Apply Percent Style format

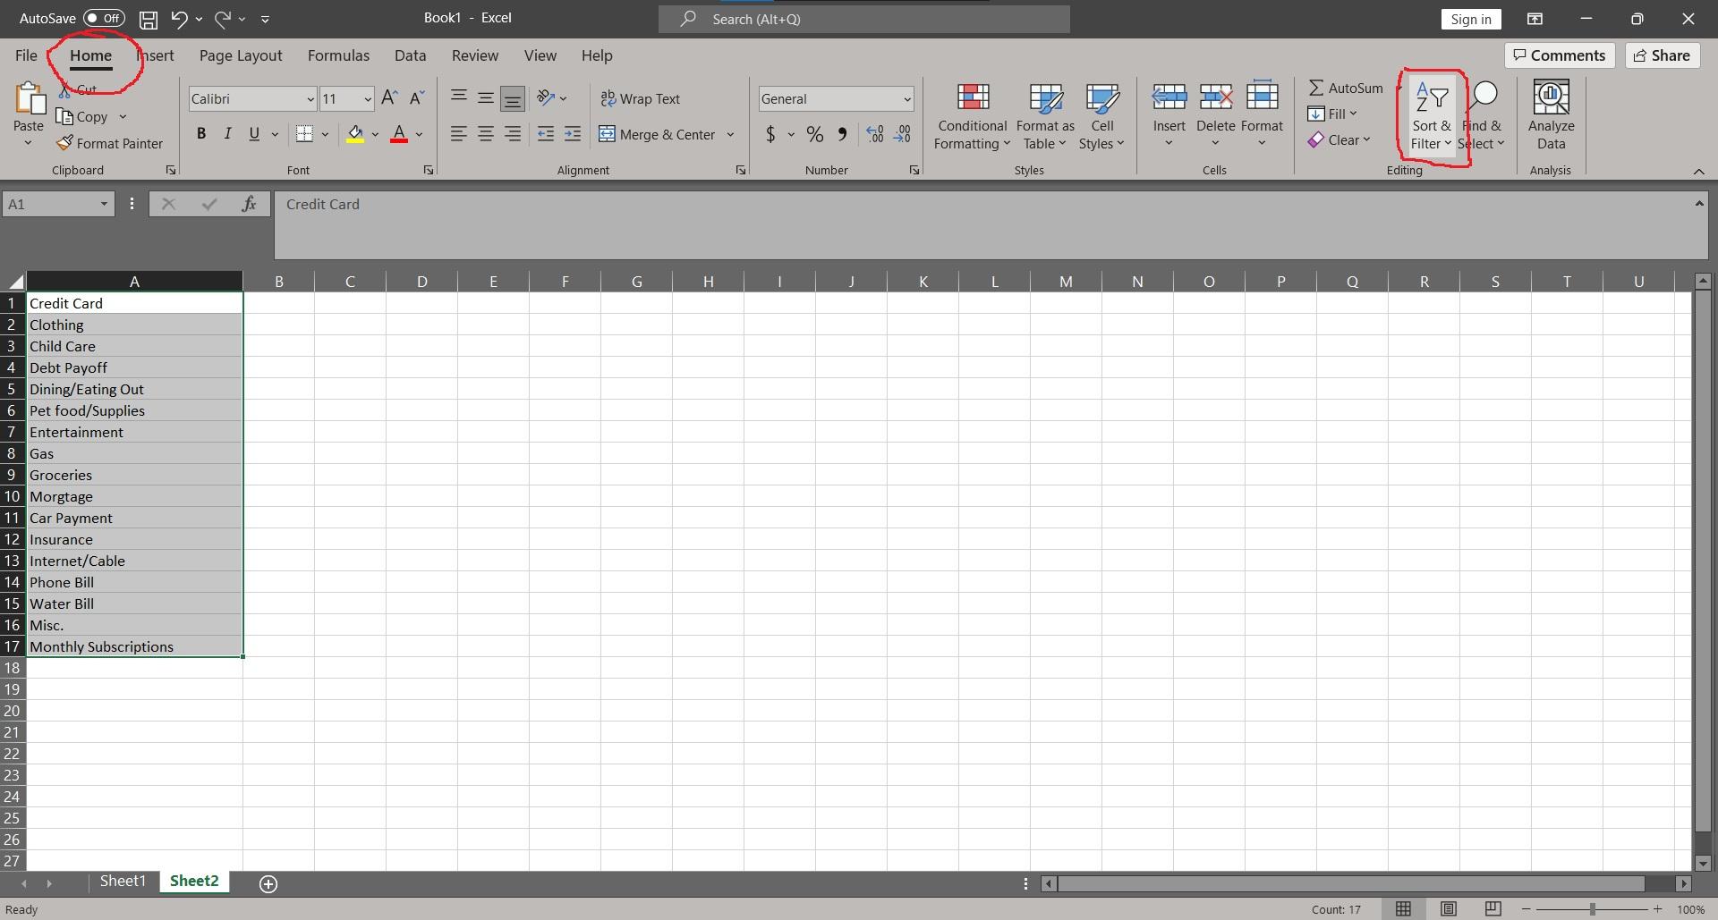tap(814, 134)
